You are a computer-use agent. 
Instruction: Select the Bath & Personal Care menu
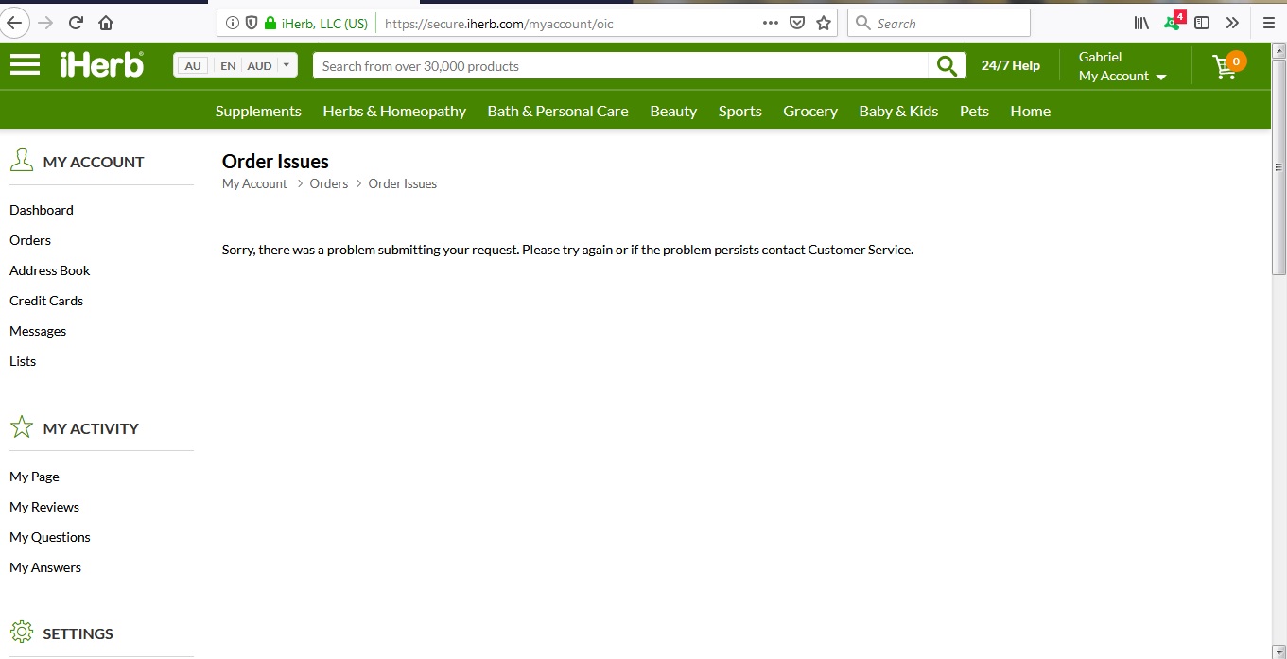pos(557,111)
